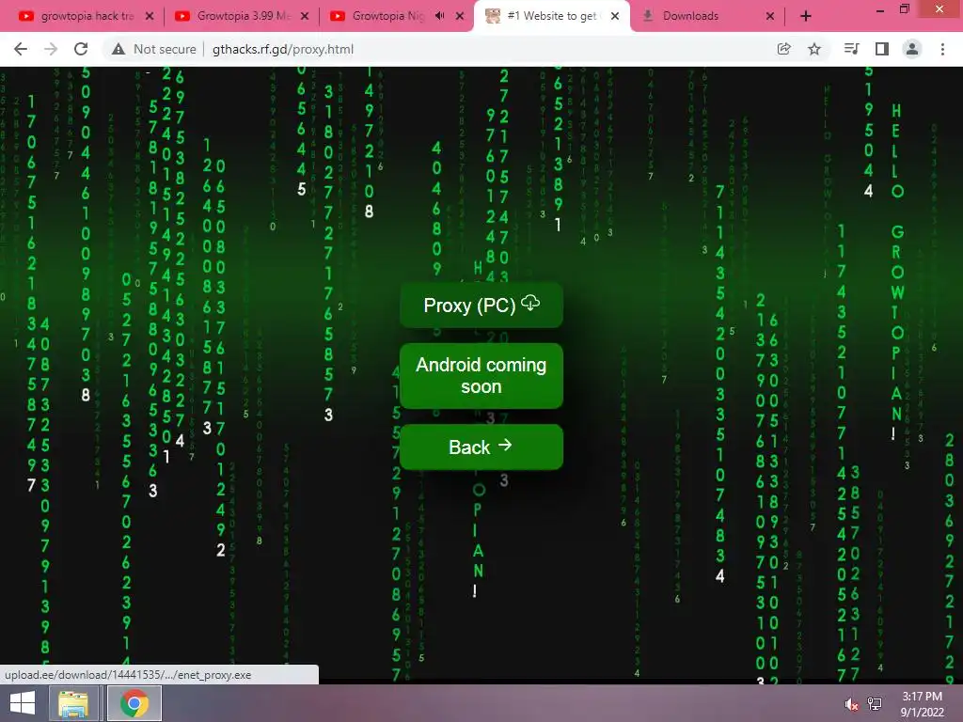Share this page using the share icon
Viewport: 963px width, 722px height.
[783, 49]
